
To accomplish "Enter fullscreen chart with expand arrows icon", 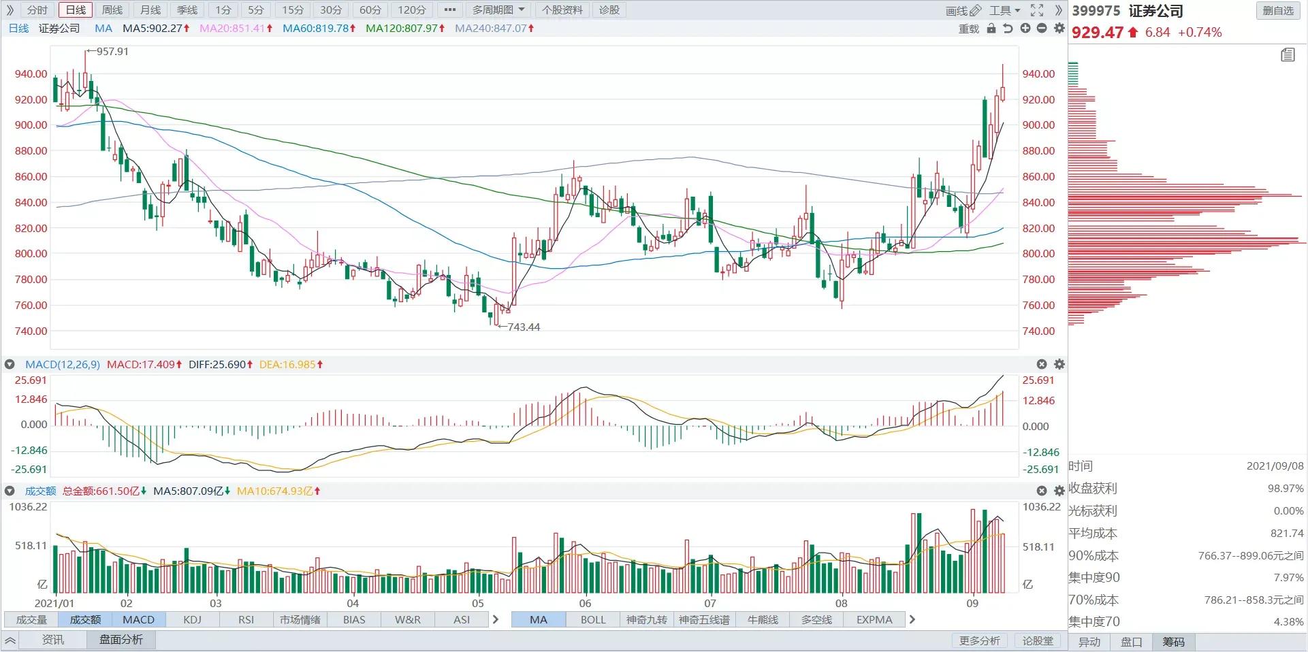I will [x=1037, y=10].
